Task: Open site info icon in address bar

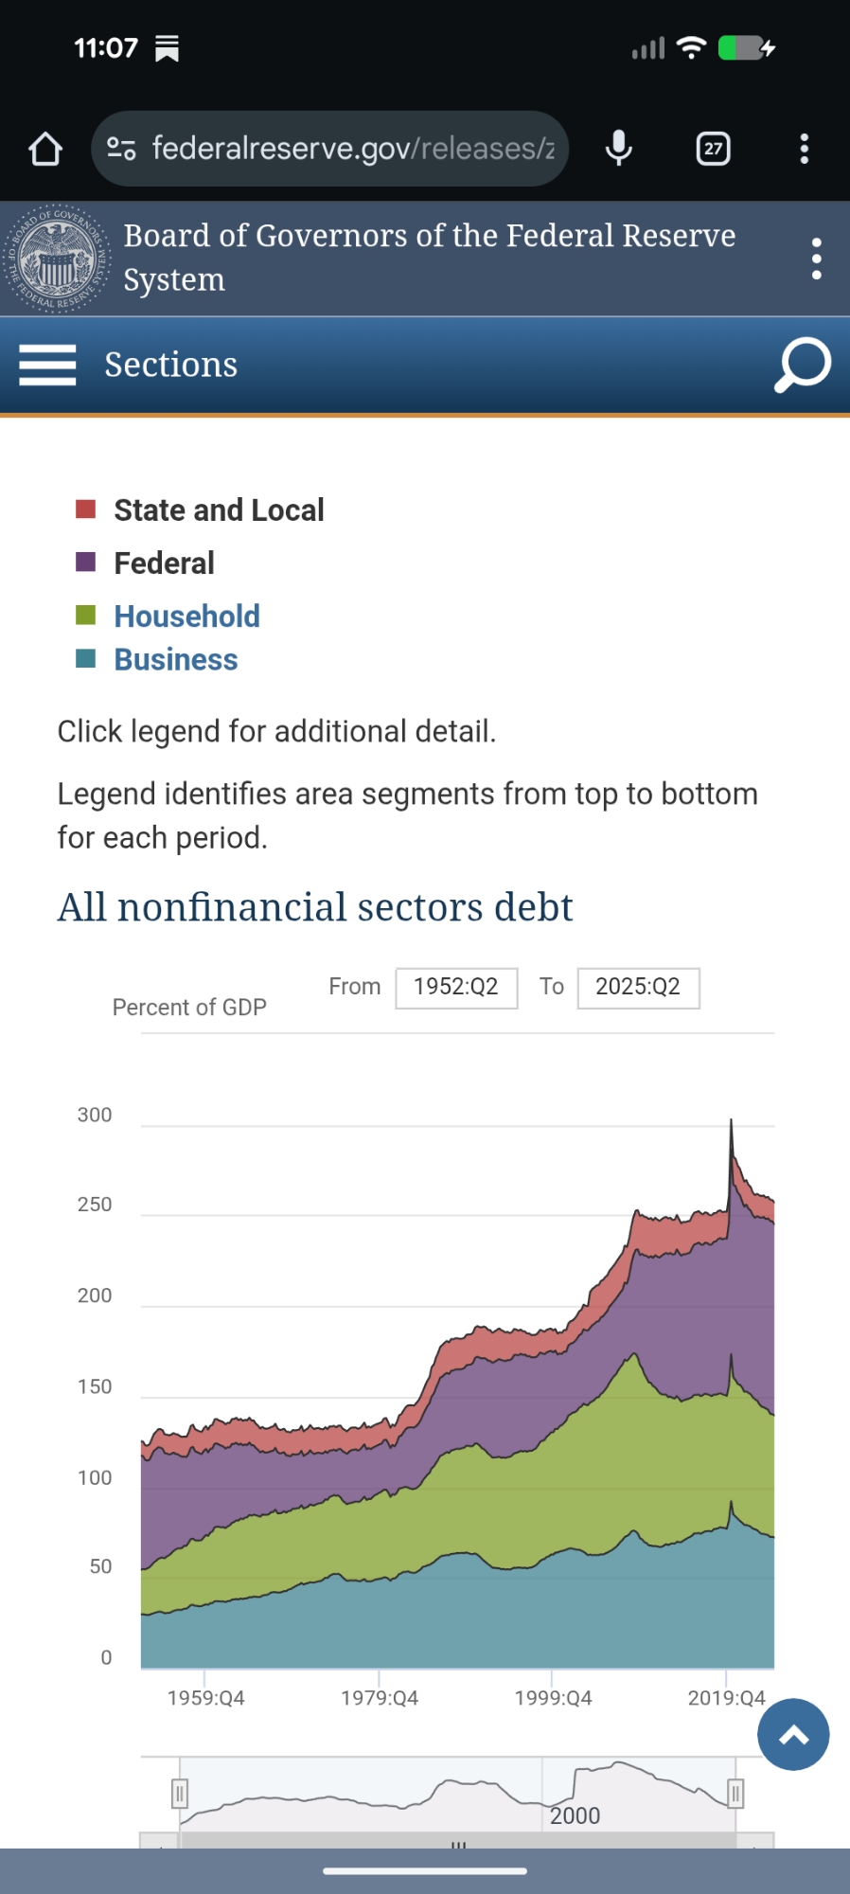Action: (121, 149)
